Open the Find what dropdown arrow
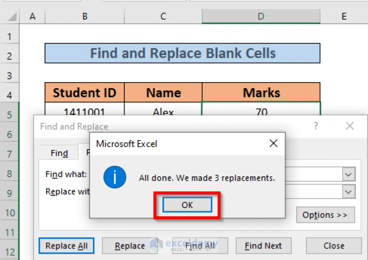This screenshot has width=368, height=260. pyautogui.click(x=348, y=174)
